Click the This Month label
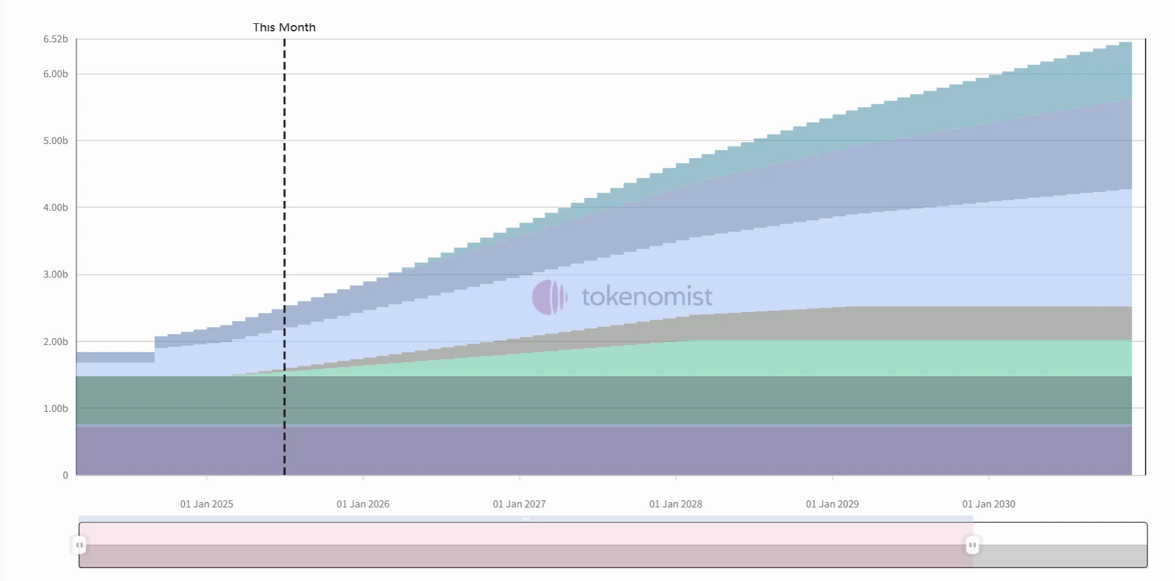Viewport: 1175px width, 581px height. tap(284, 28)
